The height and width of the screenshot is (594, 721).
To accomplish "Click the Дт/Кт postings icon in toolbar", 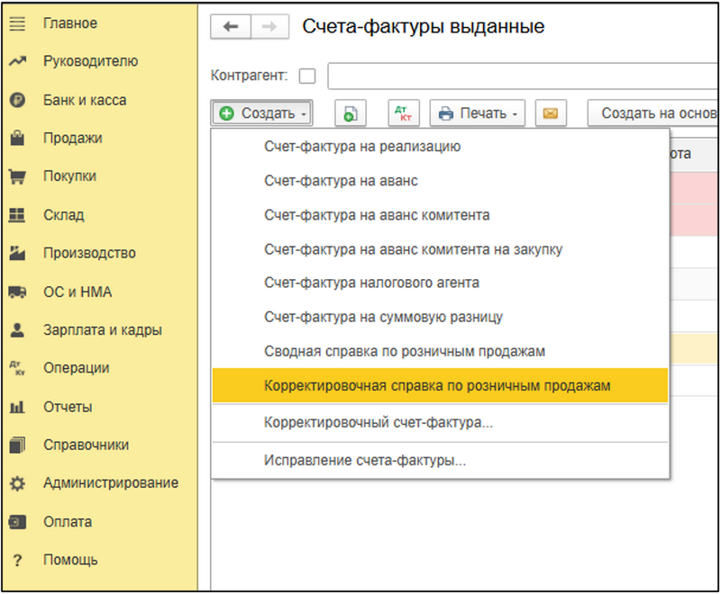I will (403, 113).
